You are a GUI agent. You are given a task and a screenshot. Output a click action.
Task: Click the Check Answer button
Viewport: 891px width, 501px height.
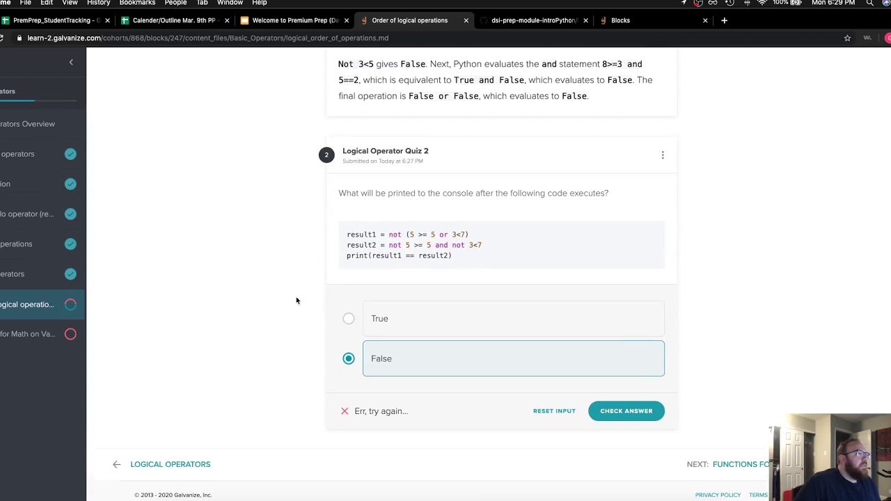[626, 411]
